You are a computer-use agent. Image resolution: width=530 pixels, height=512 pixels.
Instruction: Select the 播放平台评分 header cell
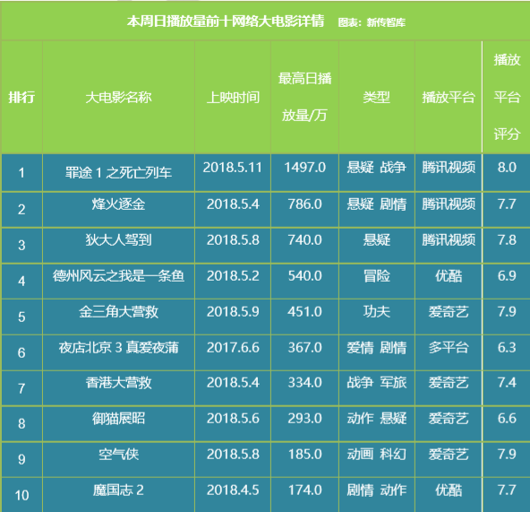[507, 98]
